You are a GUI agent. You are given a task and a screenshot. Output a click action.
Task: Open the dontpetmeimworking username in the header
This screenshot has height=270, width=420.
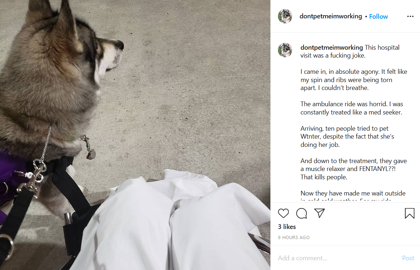331,16
